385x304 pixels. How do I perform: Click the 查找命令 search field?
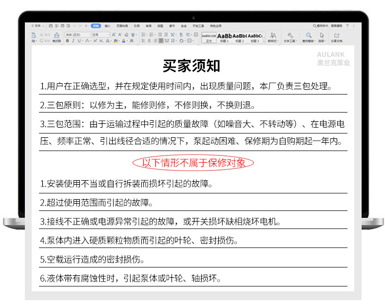(x=327, y=26)
